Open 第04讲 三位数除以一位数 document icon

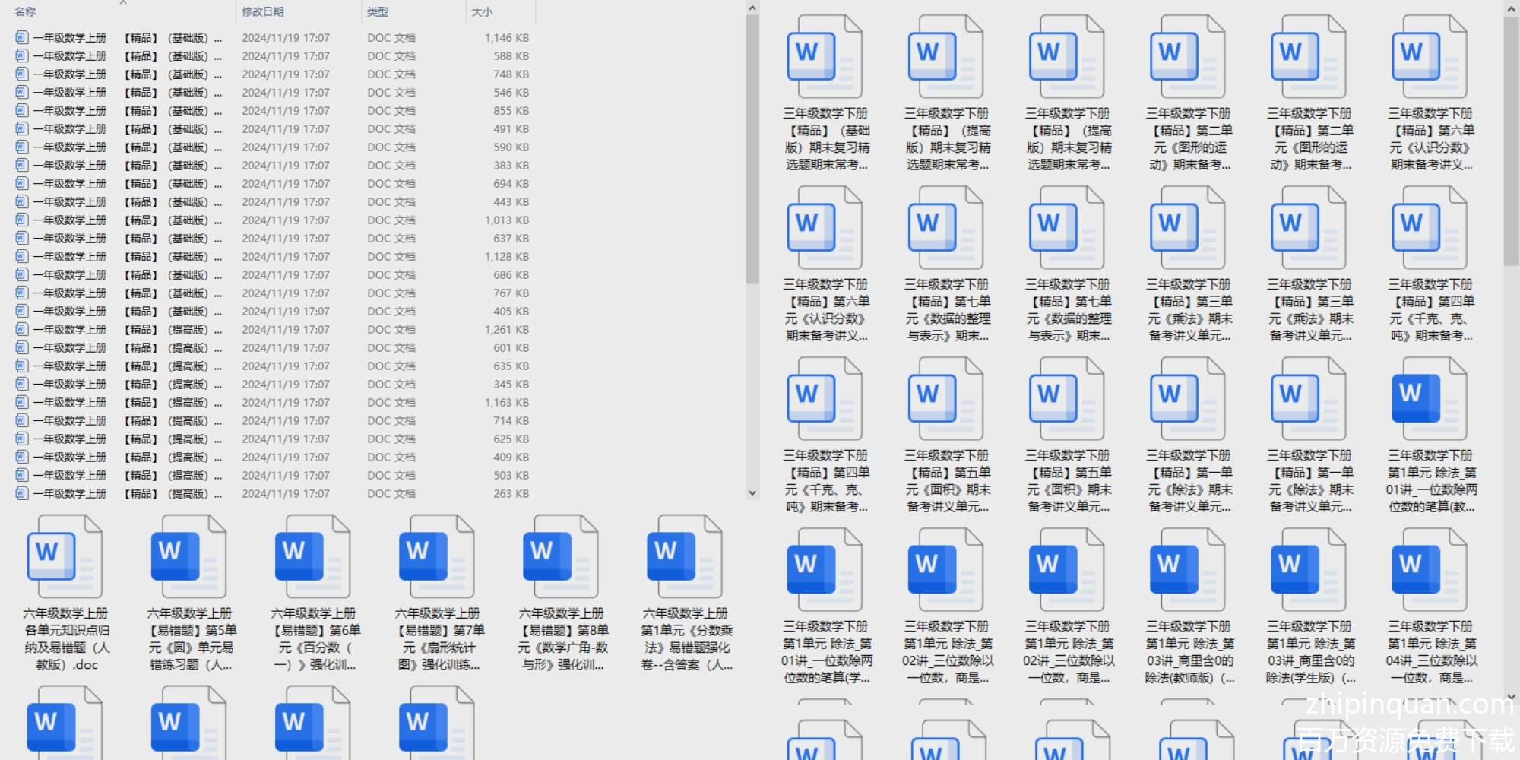point(1429,570)
